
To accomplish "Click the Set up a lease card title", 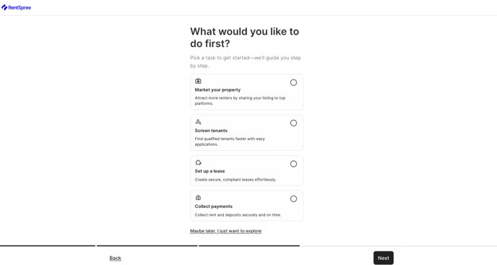I will tap(209, 171).
